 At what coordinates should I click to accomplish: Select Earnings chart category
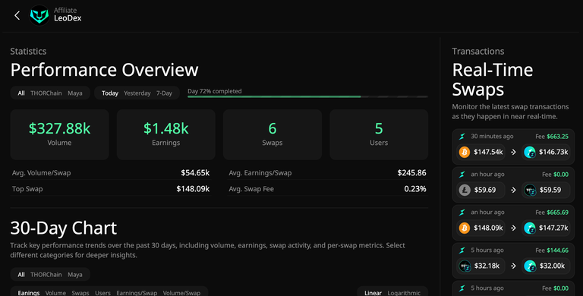click(x=29, y=293)
